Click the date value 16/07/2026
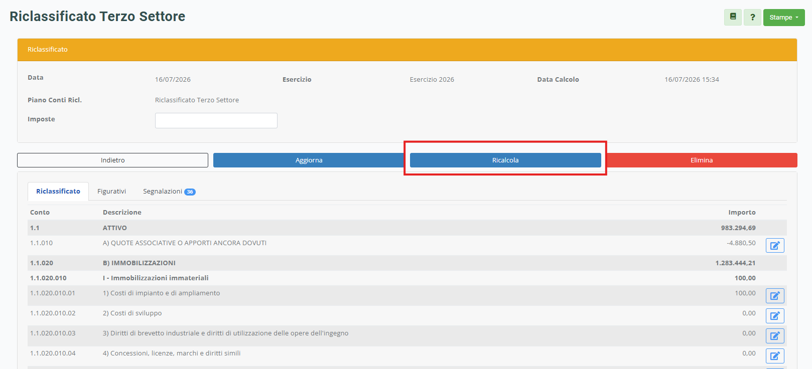This screenshot has height=369, width=812. pyautogui.click(x=173, y=79)
